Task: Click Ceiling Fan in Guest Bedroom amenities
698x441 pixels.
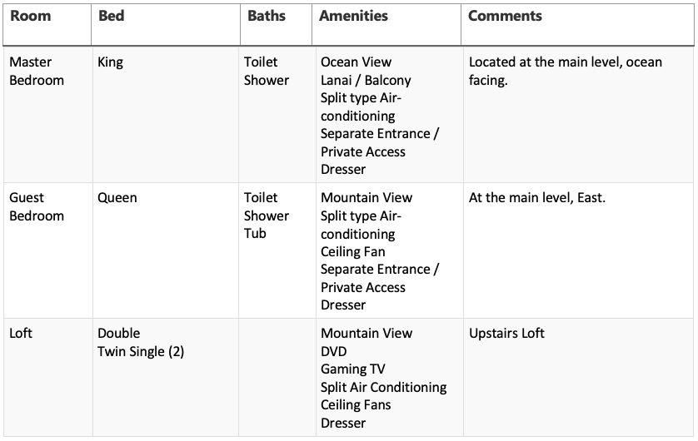Action: [352, 251]
